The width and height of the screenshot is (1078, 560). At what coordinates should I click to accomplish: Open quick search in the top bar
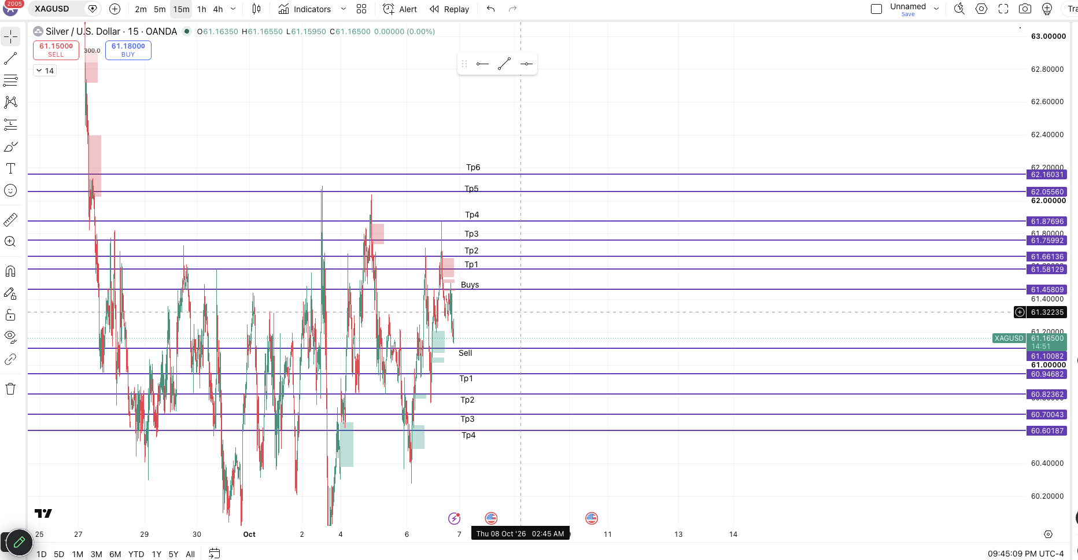click(x=959, y=9)
